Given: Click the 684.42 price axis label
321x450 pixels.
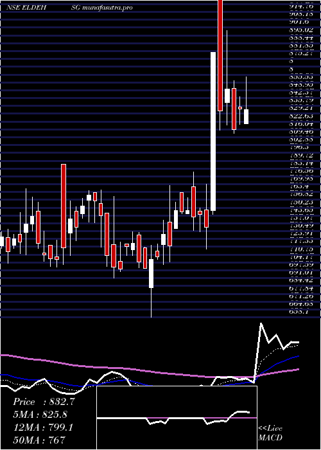Looking at the screenshot, I should (x=300, y=281).
